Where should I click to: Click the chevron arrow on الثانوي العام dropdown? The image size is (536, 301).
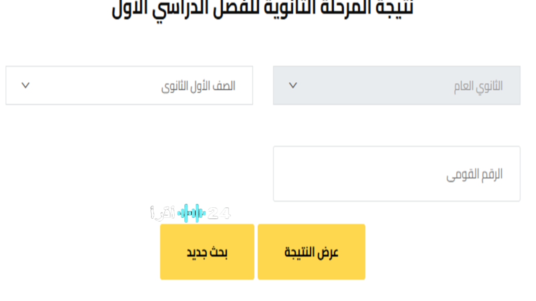(293, 85)
